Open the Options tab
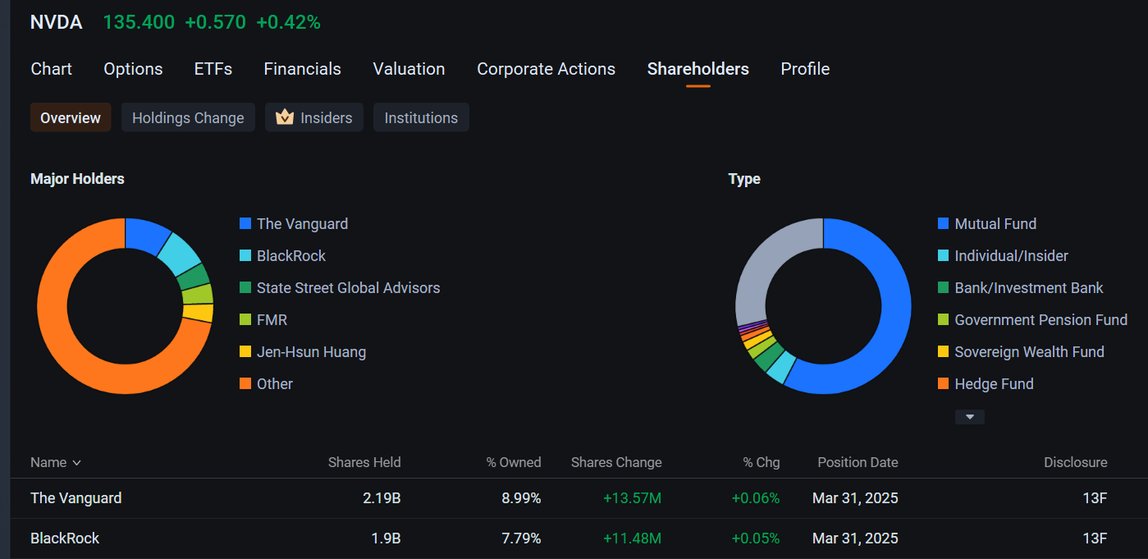The height and width of the screenshot is (559, 1148). click(x=133, y=69)
